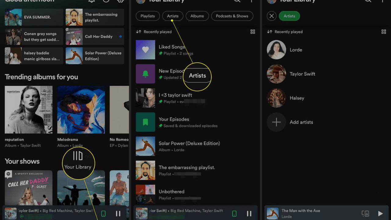Pause playback in the left home screen bar
391x220 pixels.
[x=118, y=214]
